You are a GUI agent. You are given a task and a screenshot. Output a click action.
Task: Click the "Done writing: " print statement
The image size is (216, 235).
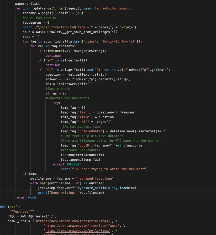coord(71,193)
